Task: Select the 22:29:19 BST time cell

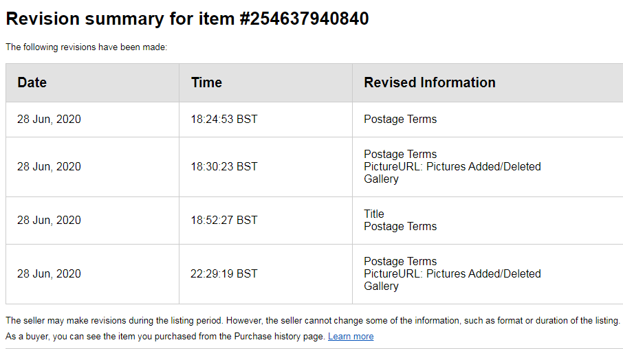Action: (x=224, y=274)
